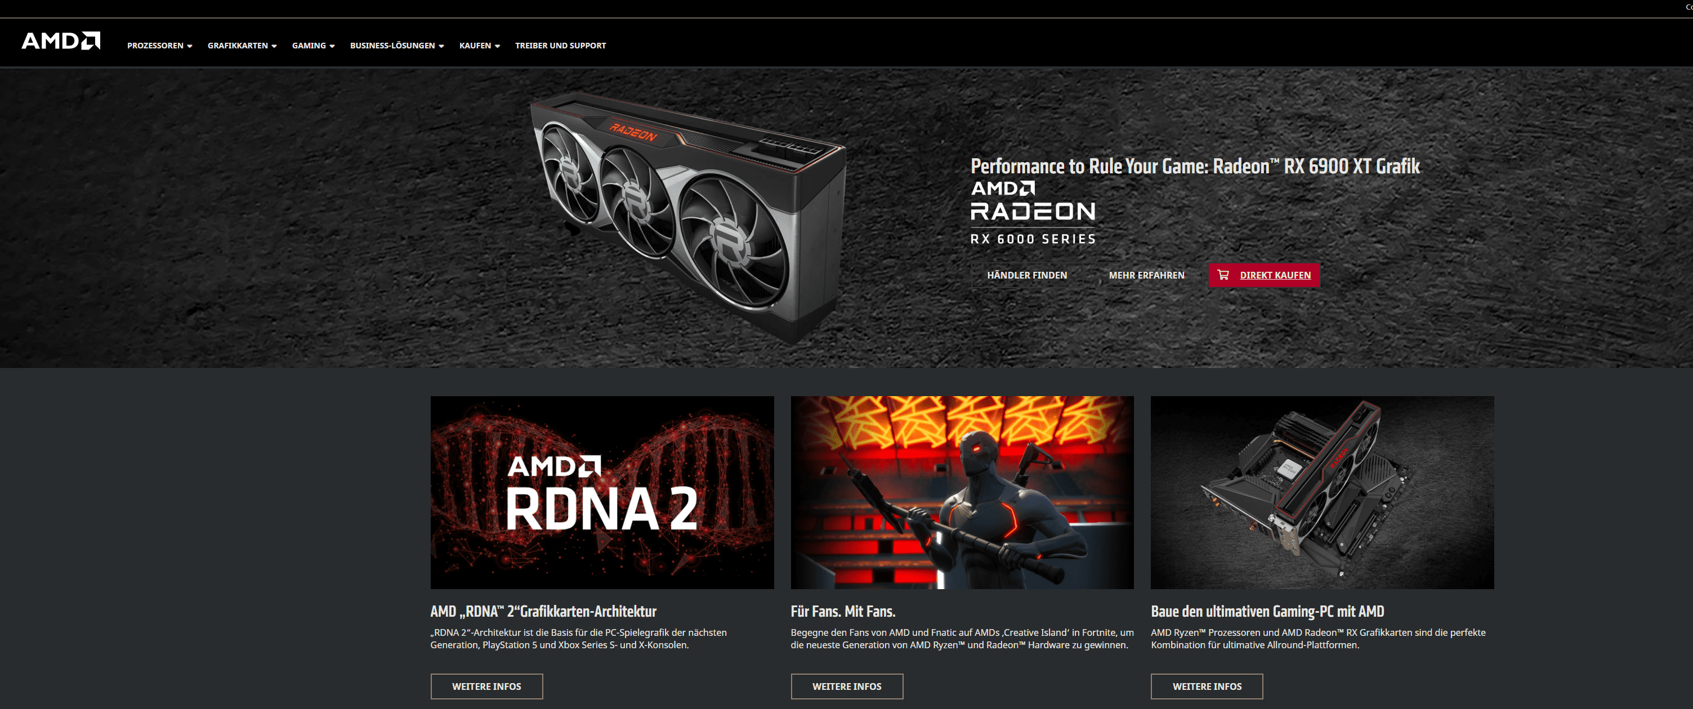Expand the Gaming navigation menu
Screen dimensions: 1693x709
[x=314, y=46]
